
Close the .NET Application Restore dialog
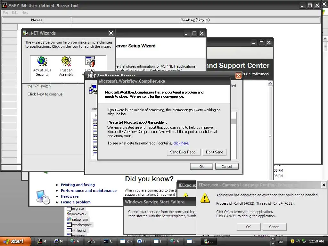pyautogui.click(x=238, y=76)
